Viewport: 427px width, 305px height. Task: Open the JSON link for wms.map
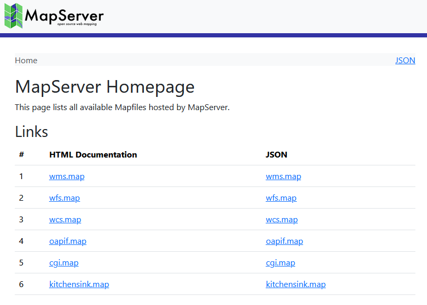pos(283,176)
